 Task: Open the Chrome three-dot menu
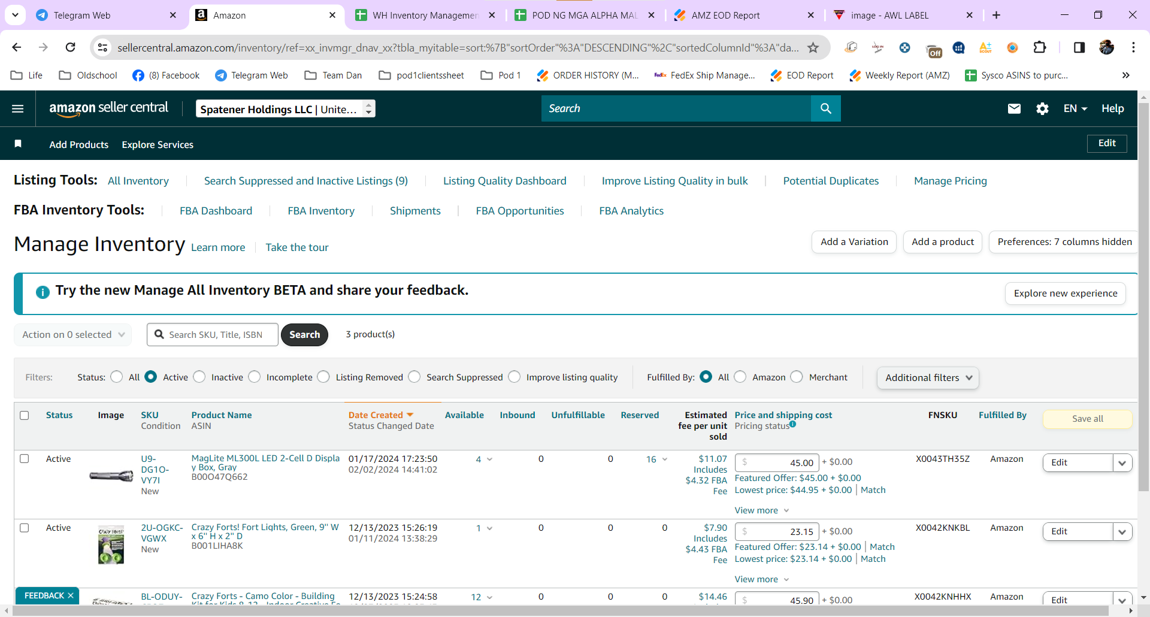pyautogui.click(x=1133, y=47)
